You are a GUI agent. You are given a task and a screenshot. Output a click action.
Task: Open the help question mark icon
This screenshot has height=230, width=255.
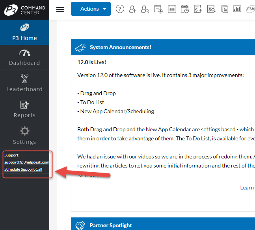120,9
